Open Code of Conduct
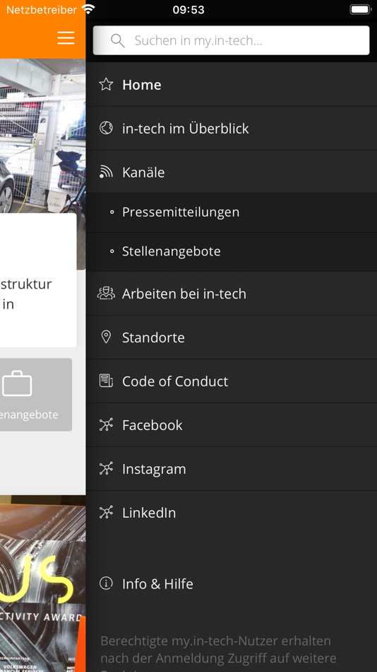377x672 pixels. click(x=232, y=381)
